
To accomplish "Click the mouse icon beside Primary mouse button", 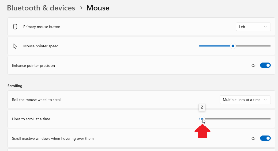I will [x=15, y=27].
